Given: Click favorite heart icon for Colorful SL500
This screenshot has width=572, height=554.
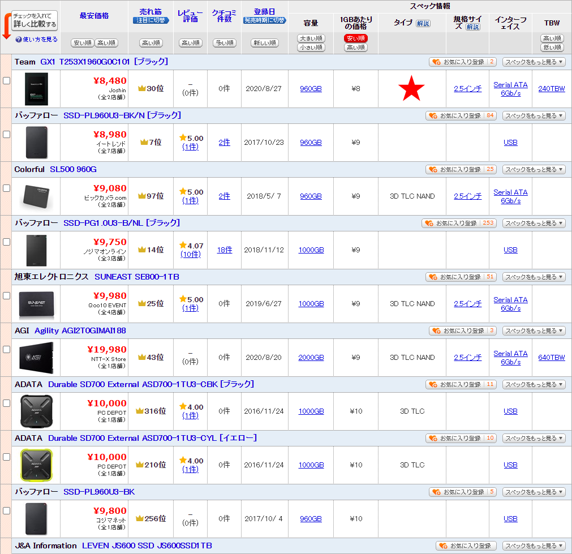Looking at the screenshot, I should (433, 169).
